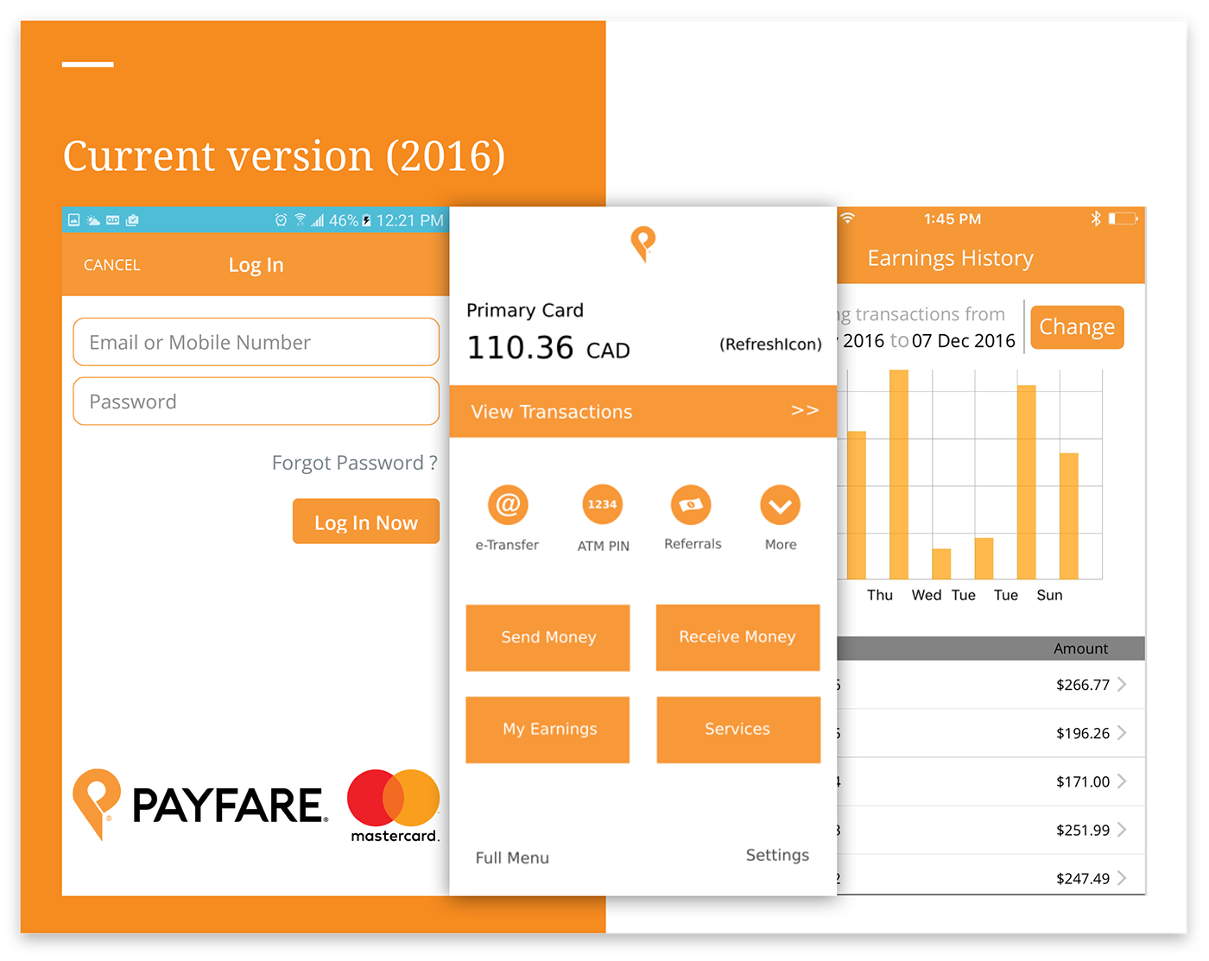Image resolution: width=1209 pixels, height=961 pixels.
Task: Tap the PAYFARE logo on login screen
Action: pyautogui.click(x=200, y=805)
